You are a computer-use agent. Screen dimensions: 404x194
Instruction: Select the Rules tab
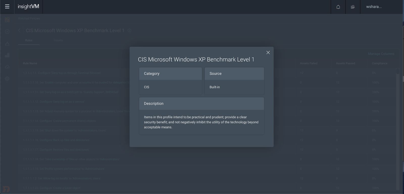click(29, 40)
